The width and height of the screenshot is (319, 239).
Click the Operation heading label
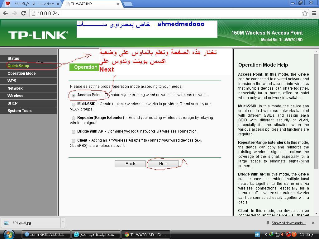(x=84, y=67)
